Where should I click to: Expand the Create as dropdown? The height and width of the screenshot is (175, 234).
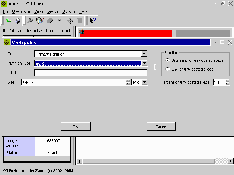coord(144,54)
